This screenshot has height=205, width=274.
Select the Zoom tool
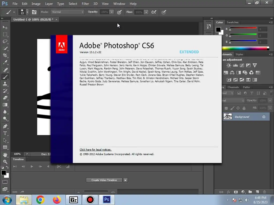tap(5, 161)
